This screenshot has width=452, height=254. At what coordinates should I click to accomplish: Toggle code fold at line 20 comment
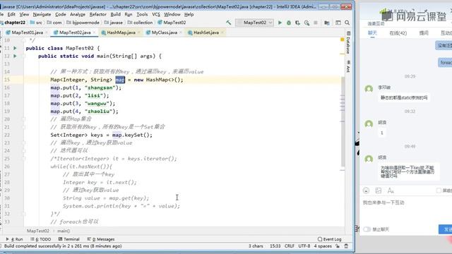24,119
